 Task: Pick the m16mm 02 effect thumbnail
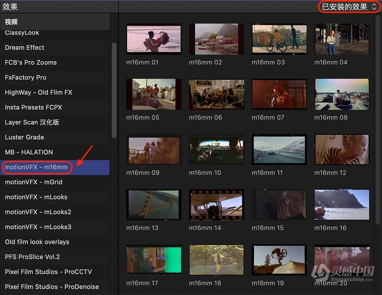(216, 39)
